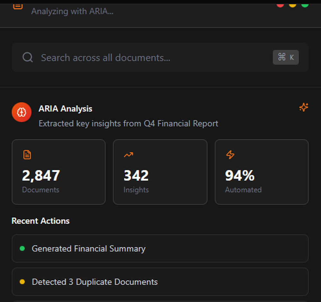Select Detected 3 Duplicate Documents action

tap(160, 282)
